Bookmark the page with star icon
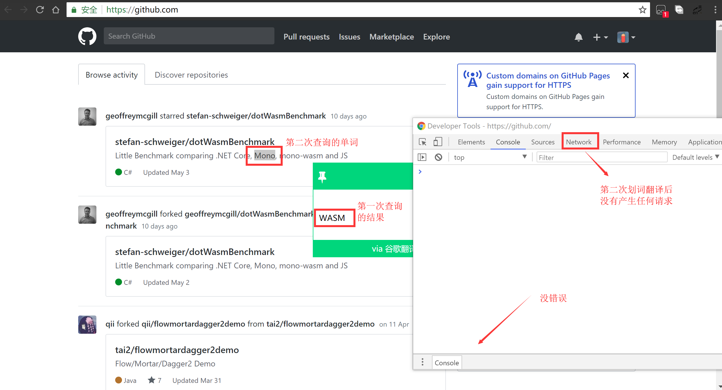The height and width of the screenshot is (390, 722). click(x=642, y=9)
